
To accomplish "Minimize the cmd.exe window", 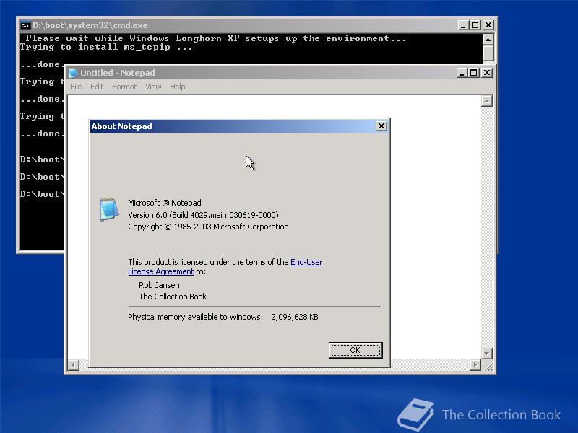I will tap(463, 25).
